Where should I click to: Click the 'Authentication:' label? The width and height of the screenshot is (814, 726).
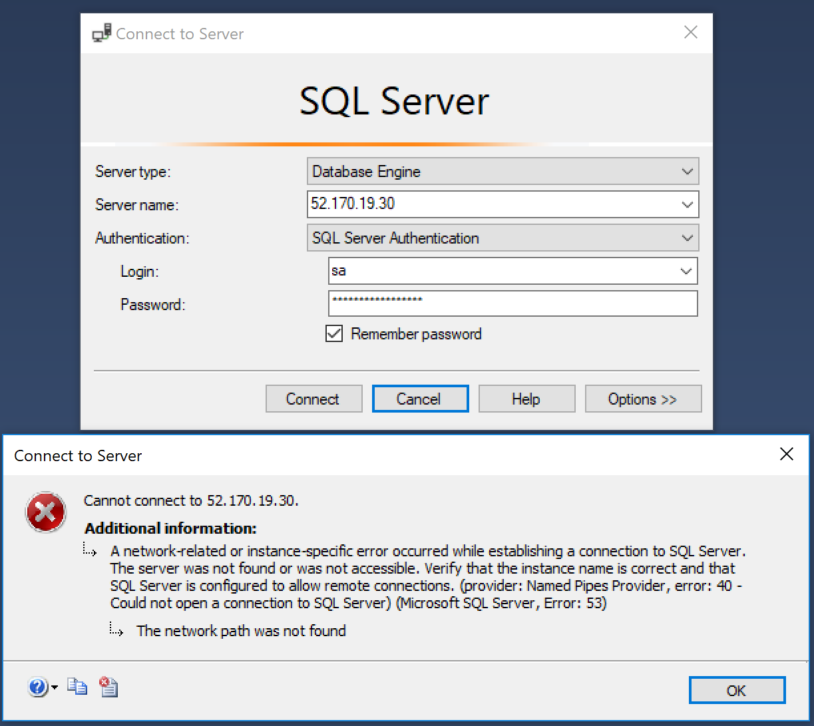[x=142, y=238]
